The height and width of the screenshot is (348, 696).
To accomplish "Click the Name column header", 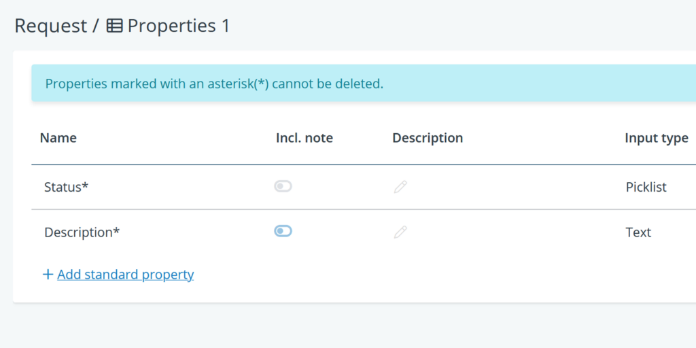I will [x=58, y=138].
